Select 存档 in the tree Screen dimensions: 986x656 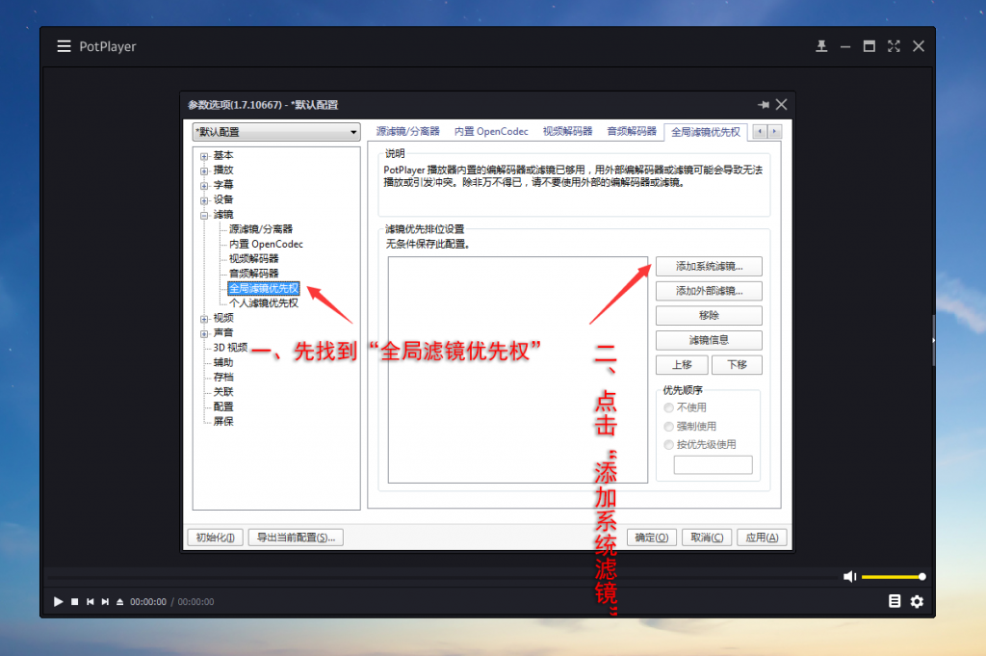[x=223, y=378]
